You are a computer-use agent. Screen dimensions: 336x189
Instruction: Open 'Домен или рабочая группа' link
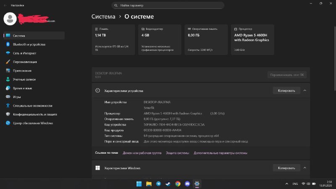pyautogui.click(x=142, y=153)
